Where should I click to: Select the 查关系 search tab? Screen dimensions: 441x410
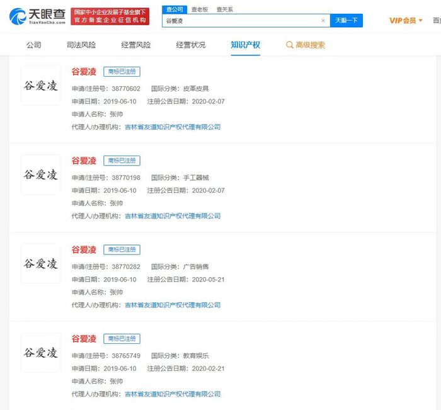225,9
